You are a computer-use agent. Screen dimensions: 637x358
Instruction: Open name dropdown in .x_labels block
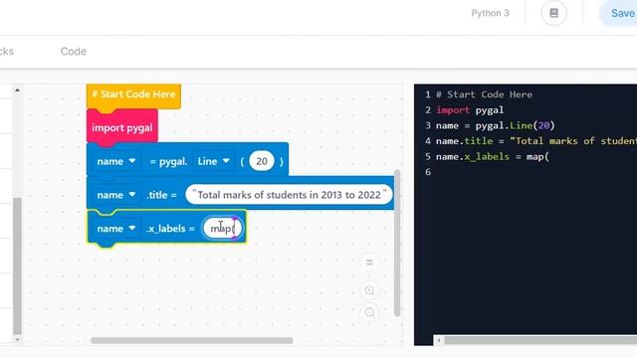coord(115,229)
